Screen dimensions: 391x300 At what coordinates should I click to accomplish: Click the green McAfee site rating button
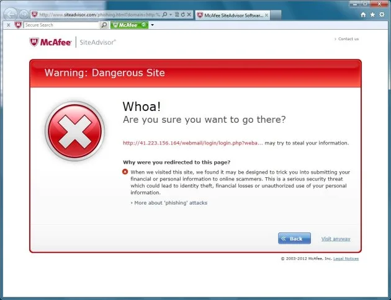tap(130, 25)
